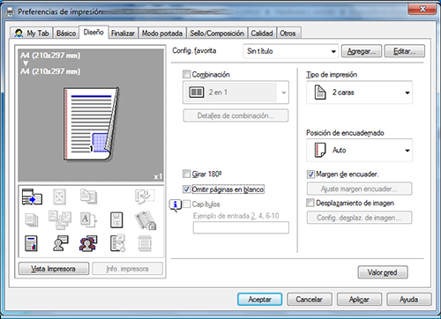Click the x1 copies count in preview
The image size is (441, 319).
158,176
